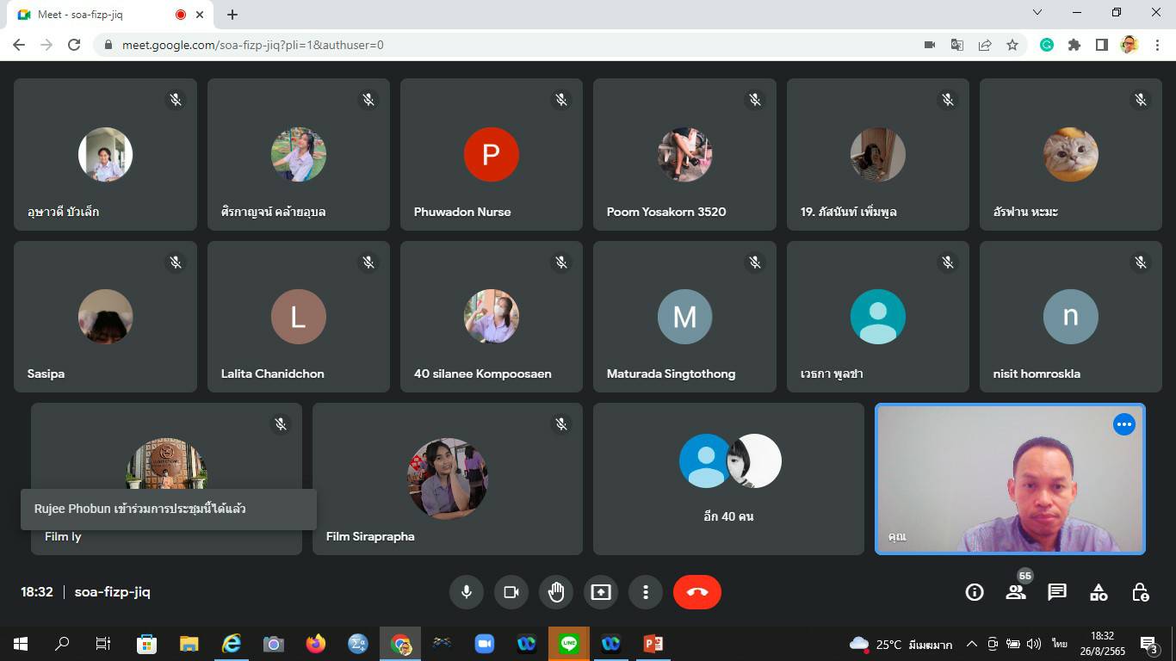
Task: Click the address bar URL field
Action: pos(517,45)
